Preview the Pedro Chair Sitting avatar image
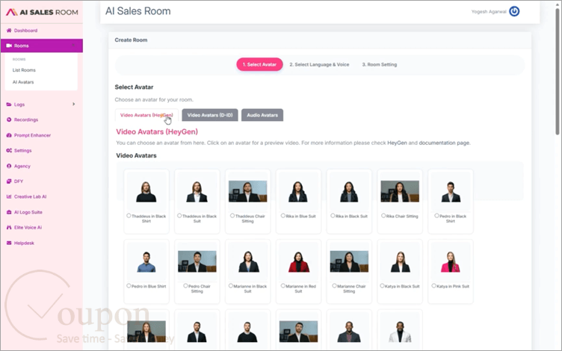The width and height of the screenshot is (562, 351). tap(197, 261)
